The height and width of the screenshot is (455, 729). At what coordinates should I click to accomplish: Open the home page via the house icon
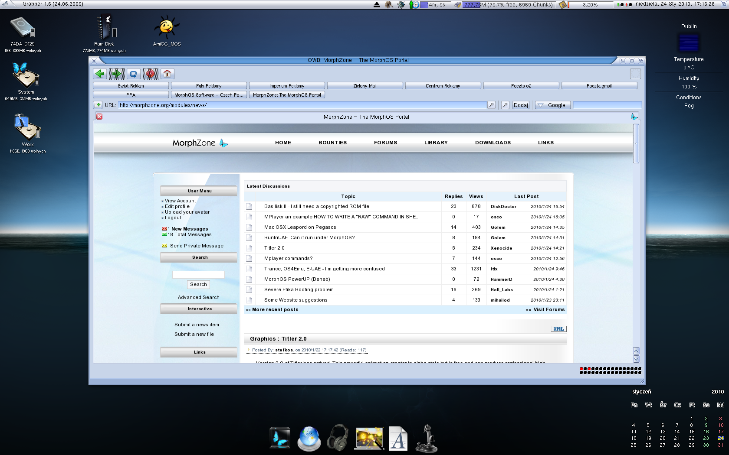(x=167, y=74)
